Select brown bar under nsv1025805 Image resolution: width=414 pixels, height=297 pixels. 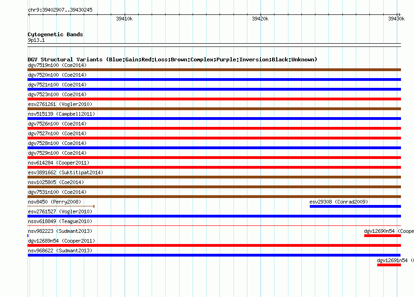coord(214,187)
